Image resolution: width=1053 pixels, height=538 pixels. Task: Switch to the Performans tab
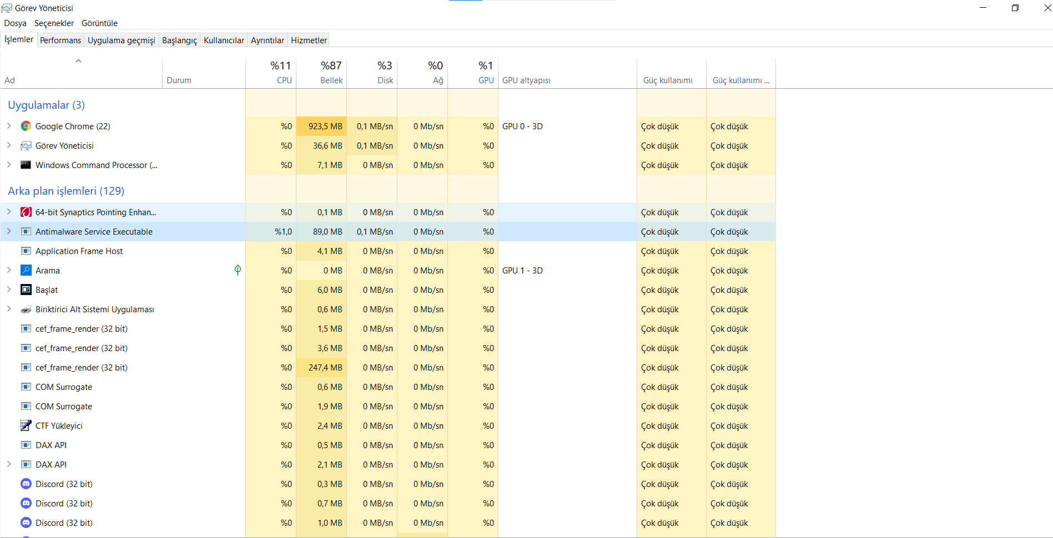point(61,40)
